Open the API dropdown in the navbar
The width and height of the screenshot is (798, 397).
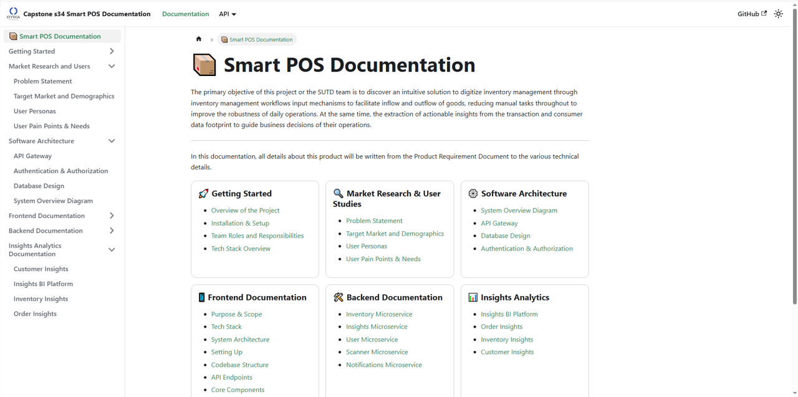tap(227, 13)
